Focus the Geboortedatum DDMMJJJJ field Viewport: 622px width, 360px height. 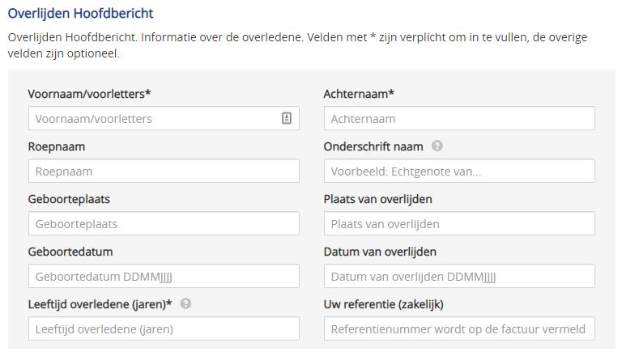(x=164, y=276)
